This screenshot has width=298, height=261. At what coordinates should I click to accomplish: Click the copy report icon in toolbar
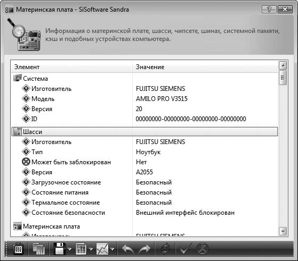pyautogui.click(x=39, y=249)
